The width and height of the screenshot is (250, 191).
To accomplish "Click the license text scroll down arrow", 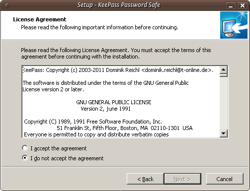I will [x=224, y=133].
